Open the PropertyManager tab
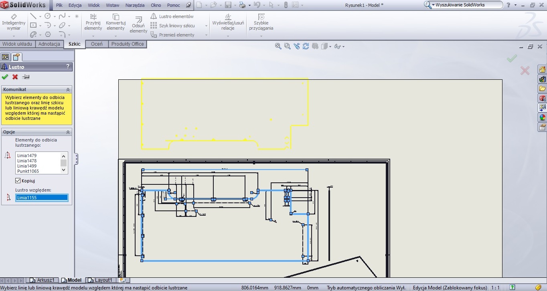The width and height of the screenshot is (547, 291). point(16,57)
